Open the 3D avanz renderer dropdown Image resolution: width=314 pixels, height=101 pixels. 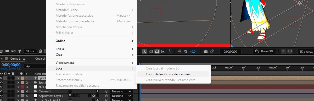[x=306, y=51]
